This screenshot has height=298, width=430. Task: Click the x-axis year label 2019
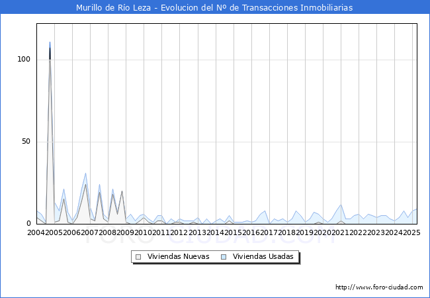click(x=304, y=232)
